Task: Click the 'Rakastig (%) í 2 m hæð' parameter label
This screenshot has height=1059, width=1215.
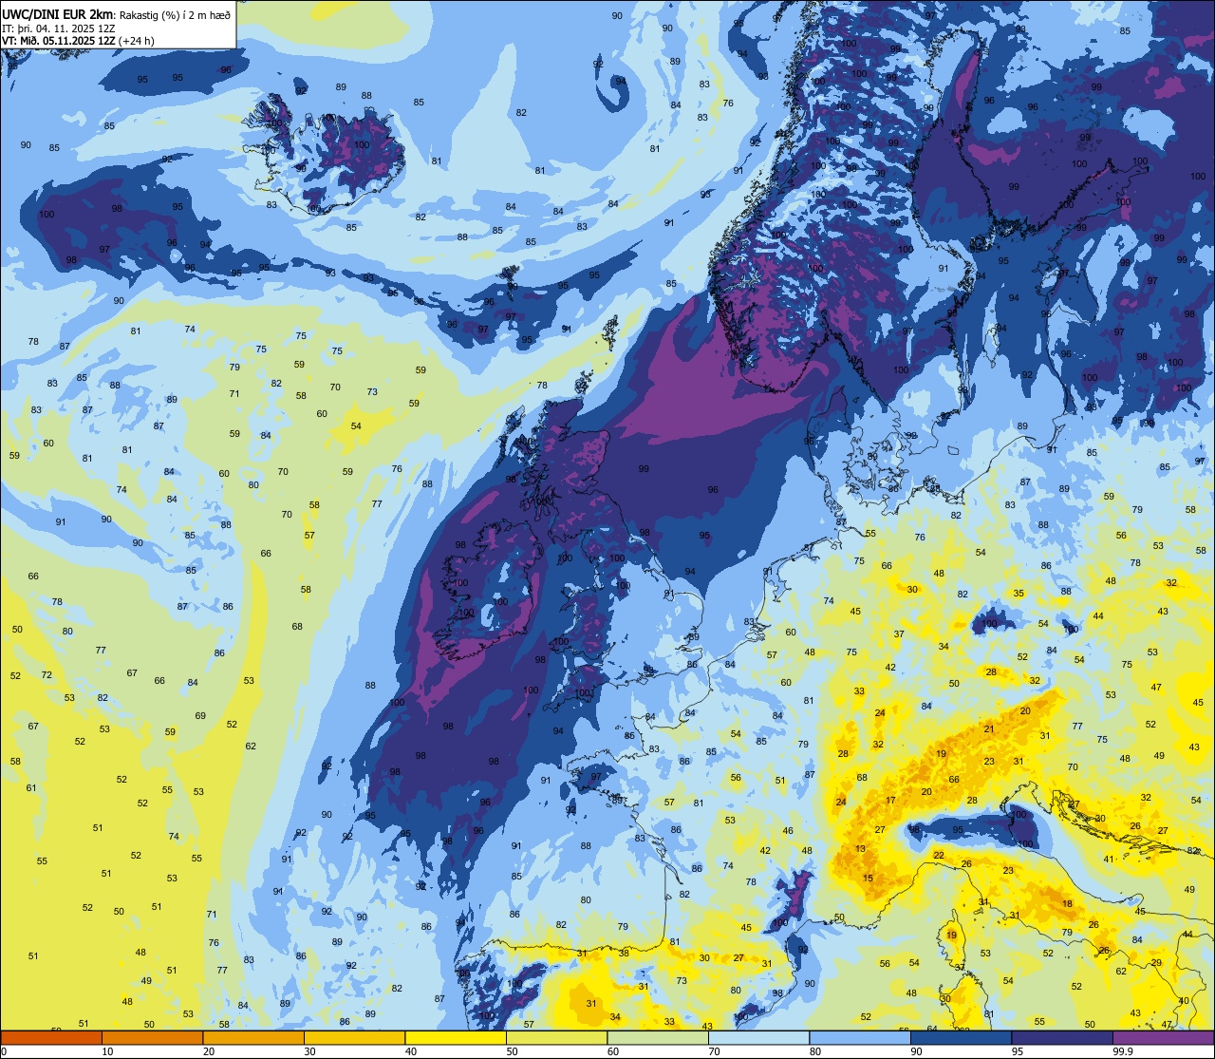Action: pos(174,13)
